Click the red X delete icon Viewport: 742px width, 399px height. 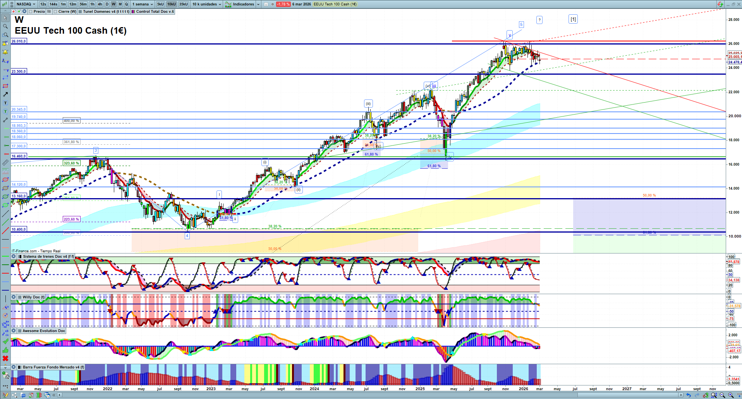(5, 358)
